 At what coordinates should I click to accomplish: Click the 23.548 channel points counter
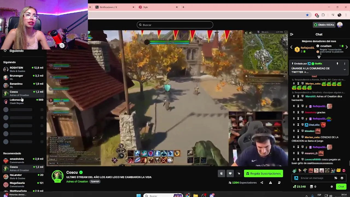pyautogui.click(x=299, y=187)
